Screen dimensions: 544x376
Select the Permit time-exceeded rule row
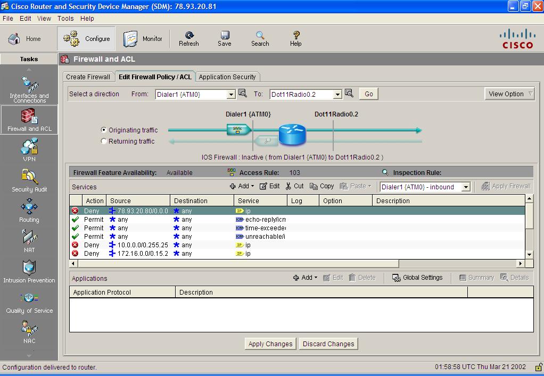tap(297, 228)
